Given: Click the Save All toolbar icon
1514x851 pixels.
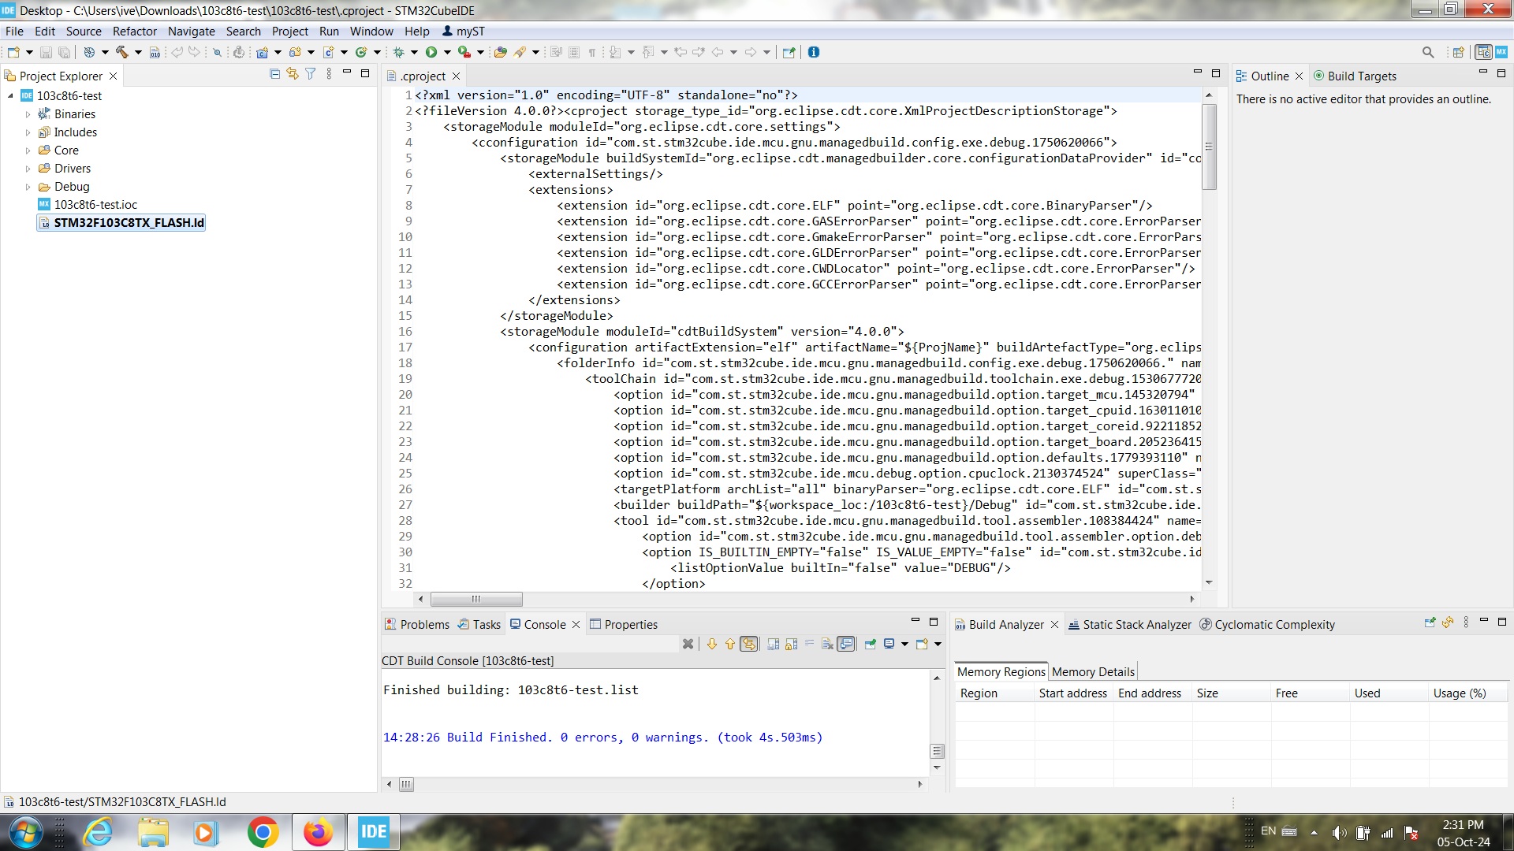Looking at the screenshot, I should pyautogui.click(x=64, y=52).
